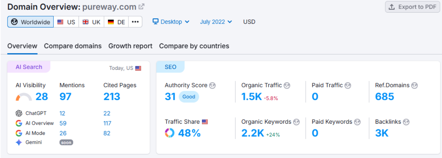The width and height of the screenshot is (442, 158).
Task: Click the Google icon beside AI Mode
Action: 19,133
